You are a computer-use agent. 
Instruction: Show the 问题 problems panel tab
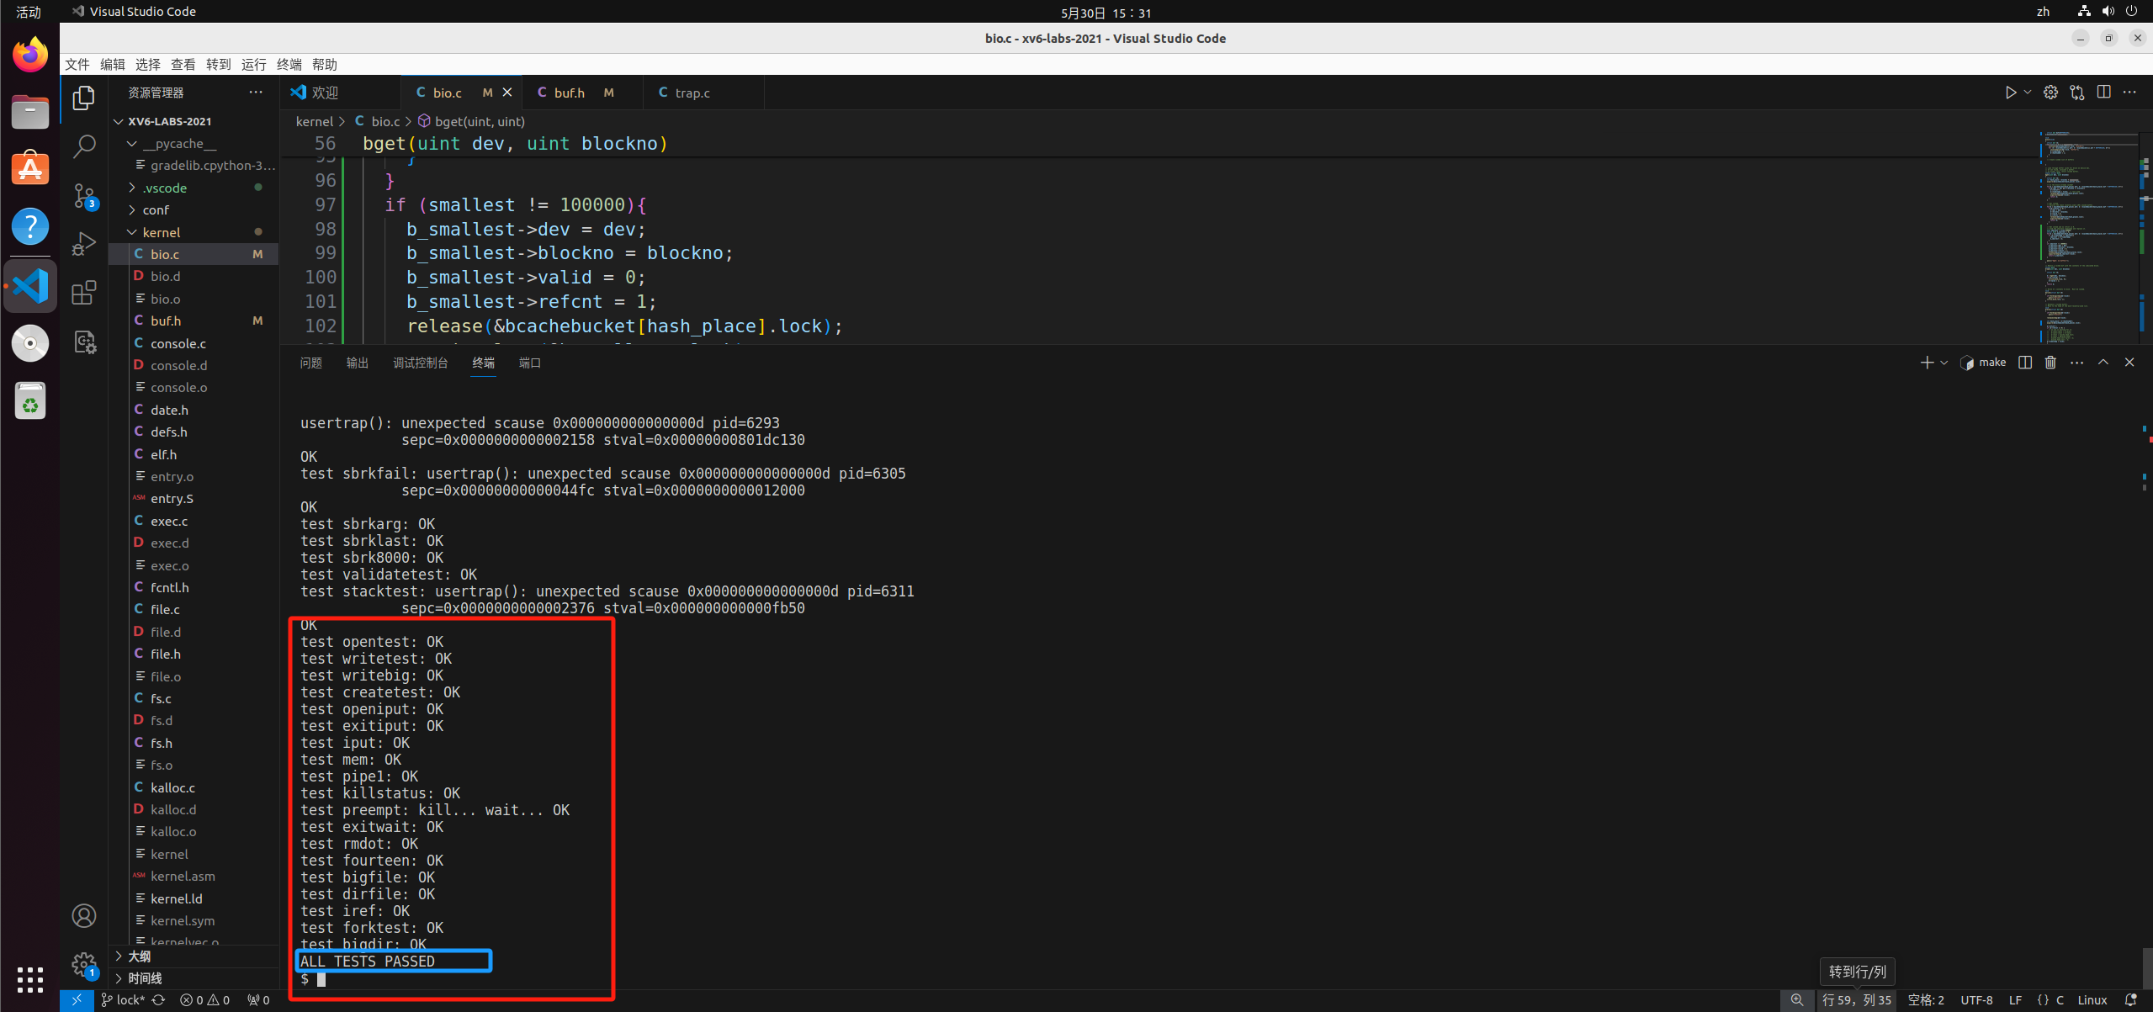click(x=311, y=363)
